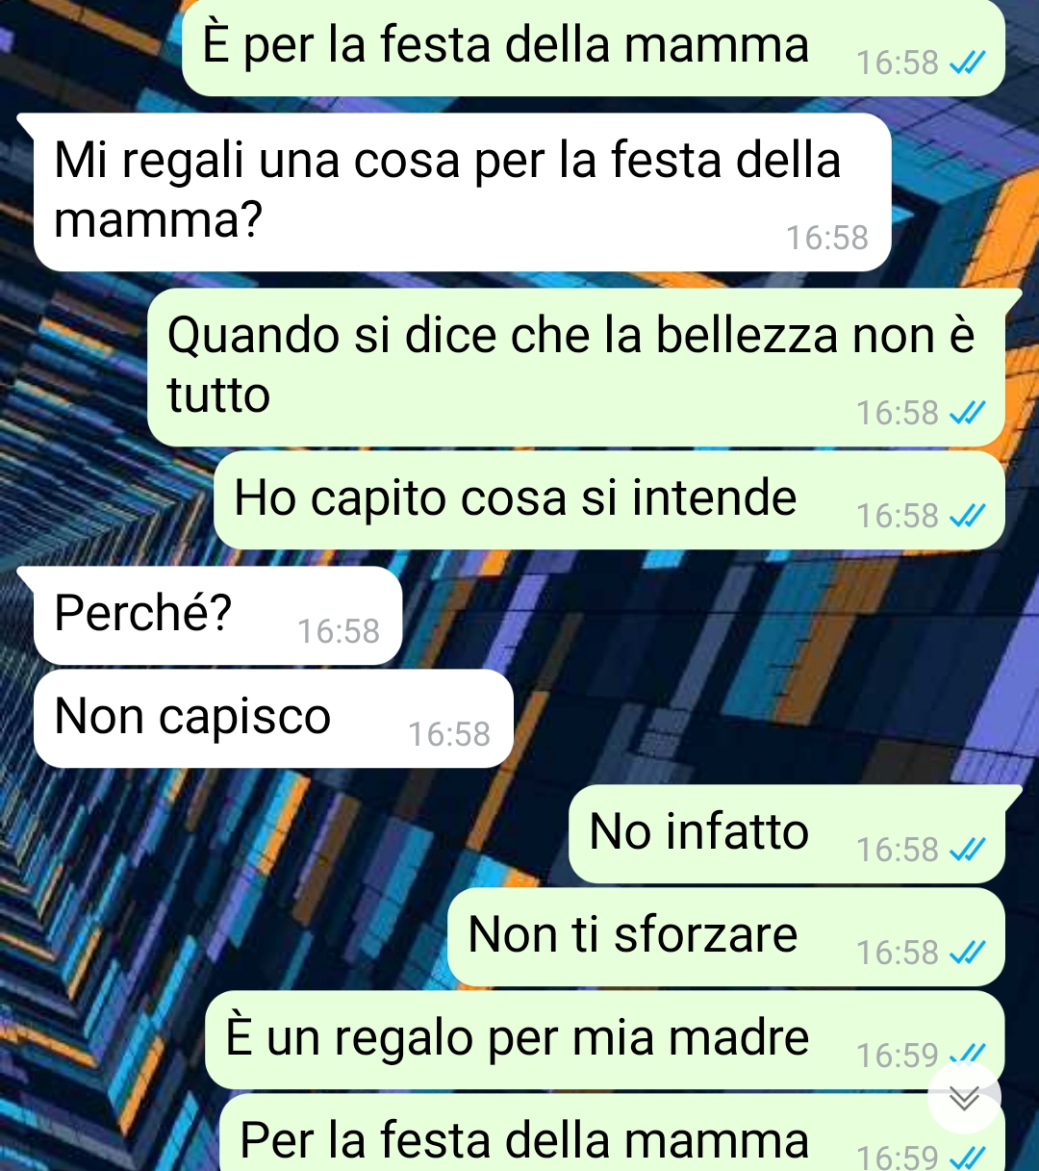Image resolution: width=1039 pixels, height=1171 pixels.
Task: Select the "Non capisco" message bubble
Action: [273, 719]
